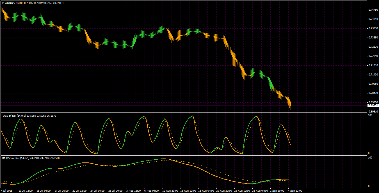The image size is (379, 193).
Task: Click the 6 Aug 04:00 time label
Action: (x=151, y=190)
